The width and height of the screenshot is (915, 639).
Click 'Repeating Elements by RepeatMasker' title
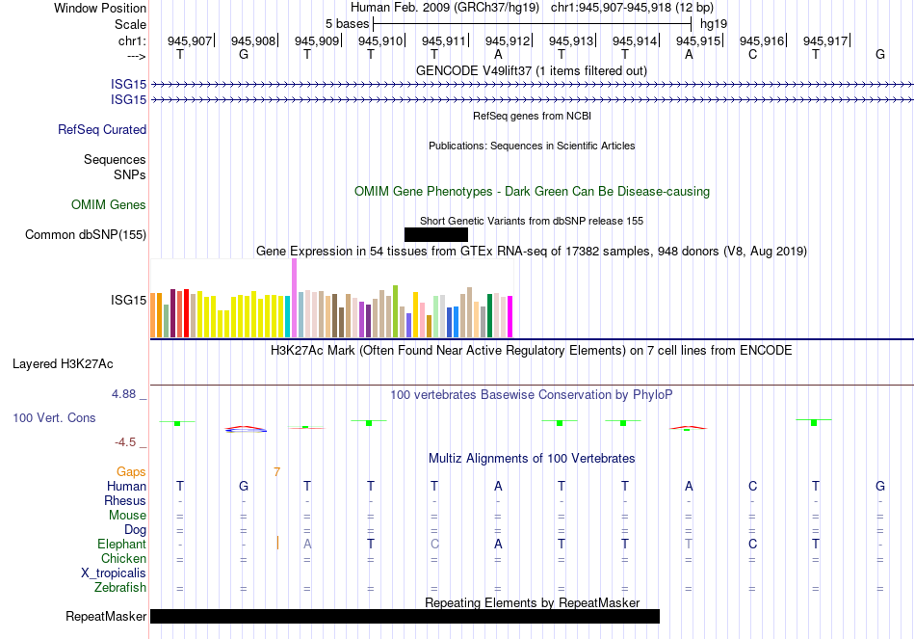point(532,602)
